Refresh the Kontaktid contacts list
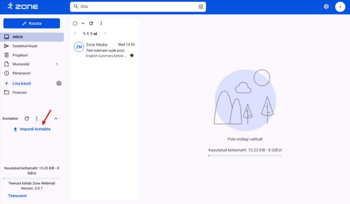The height and width of the screenshot is (204, 350). coord(27,118)
